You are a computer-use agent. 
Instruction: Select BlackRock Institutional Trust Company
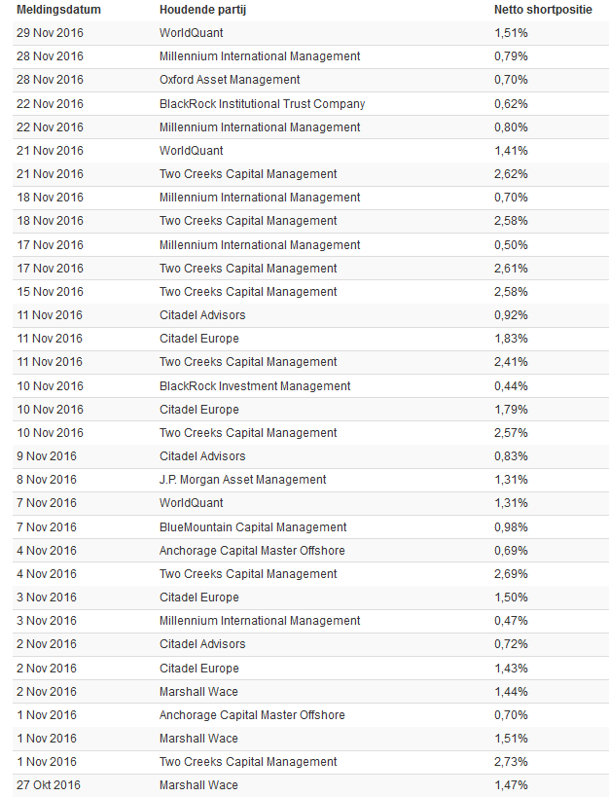click(x=262, y=104)
